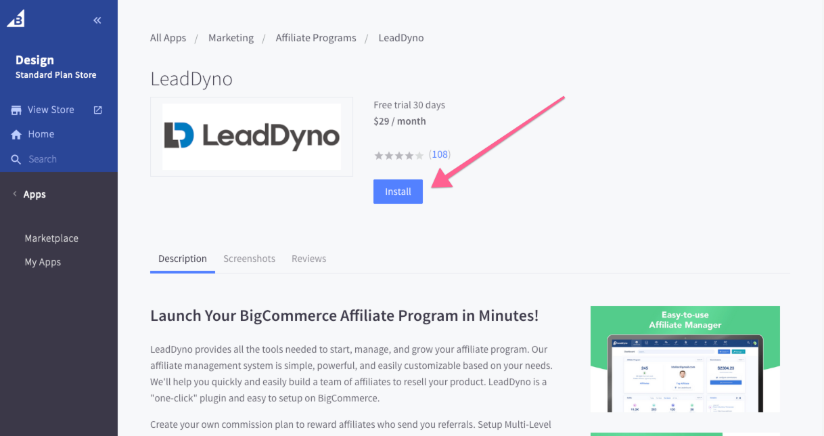Go to My Apps

coord(43,262)
